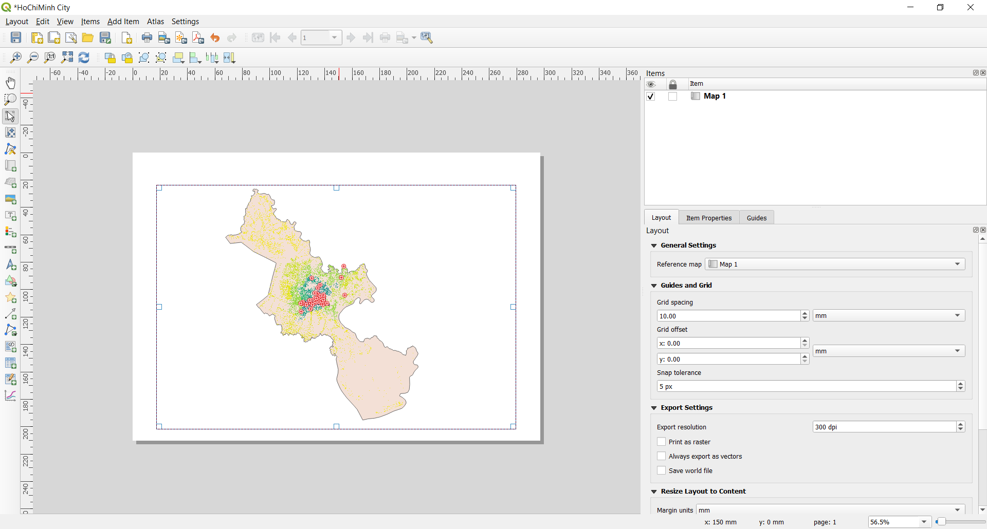This screenshot has height=529, width=987.
Task: Click the Grid offset x value field
Action: [728, 343]
